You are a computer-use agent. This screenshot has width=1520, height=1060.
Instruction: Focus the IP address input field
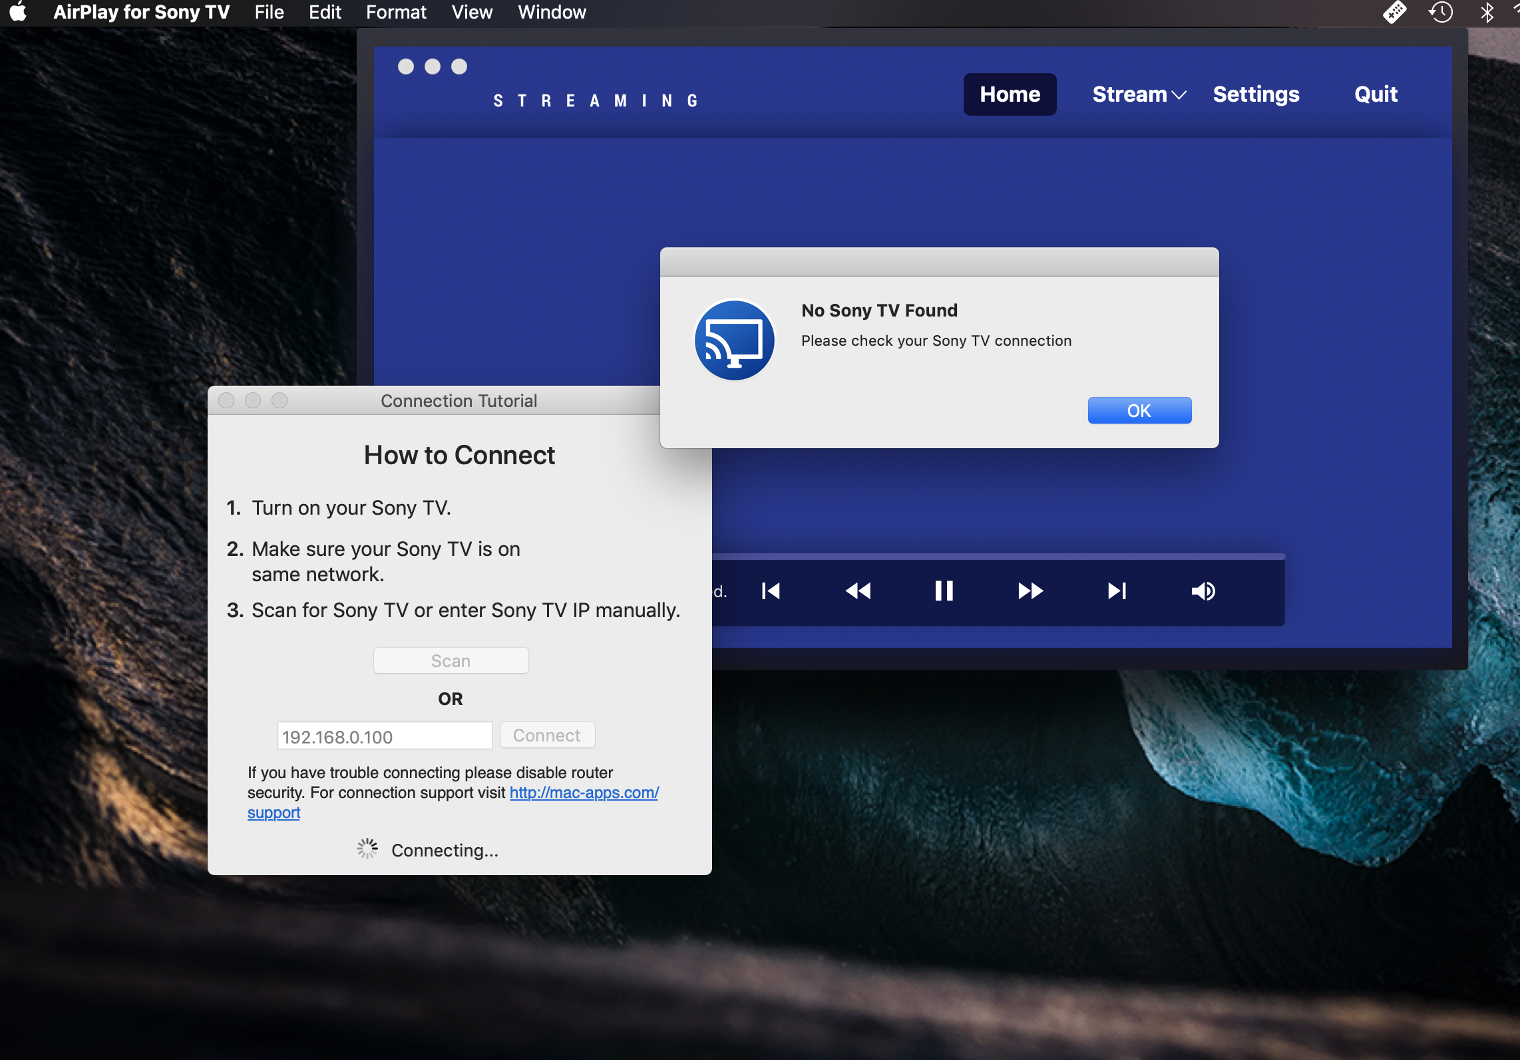[385, 736]
